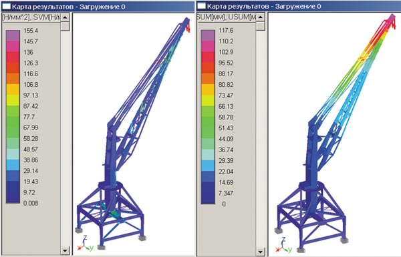Click the minimum displacement value 0

(x=224, y=204)
